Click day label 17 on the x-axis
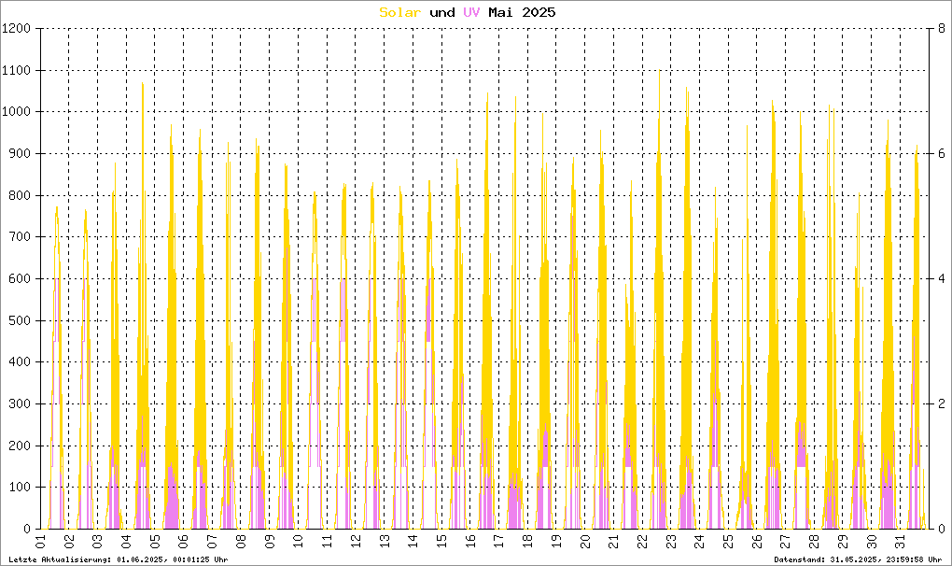952x566 pixels. (498, 541)
